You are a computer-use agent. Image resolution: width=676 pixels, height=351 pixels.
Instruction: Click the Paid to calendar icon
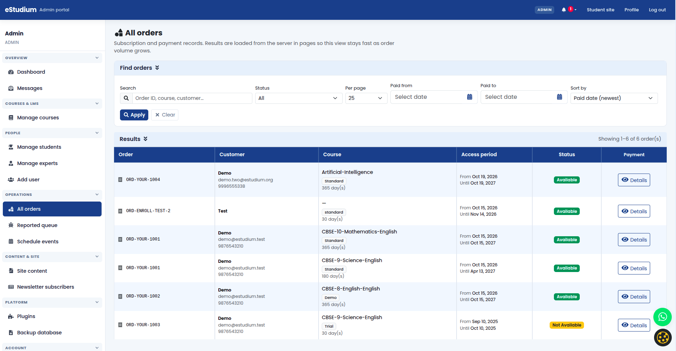[x=560, y=97]
